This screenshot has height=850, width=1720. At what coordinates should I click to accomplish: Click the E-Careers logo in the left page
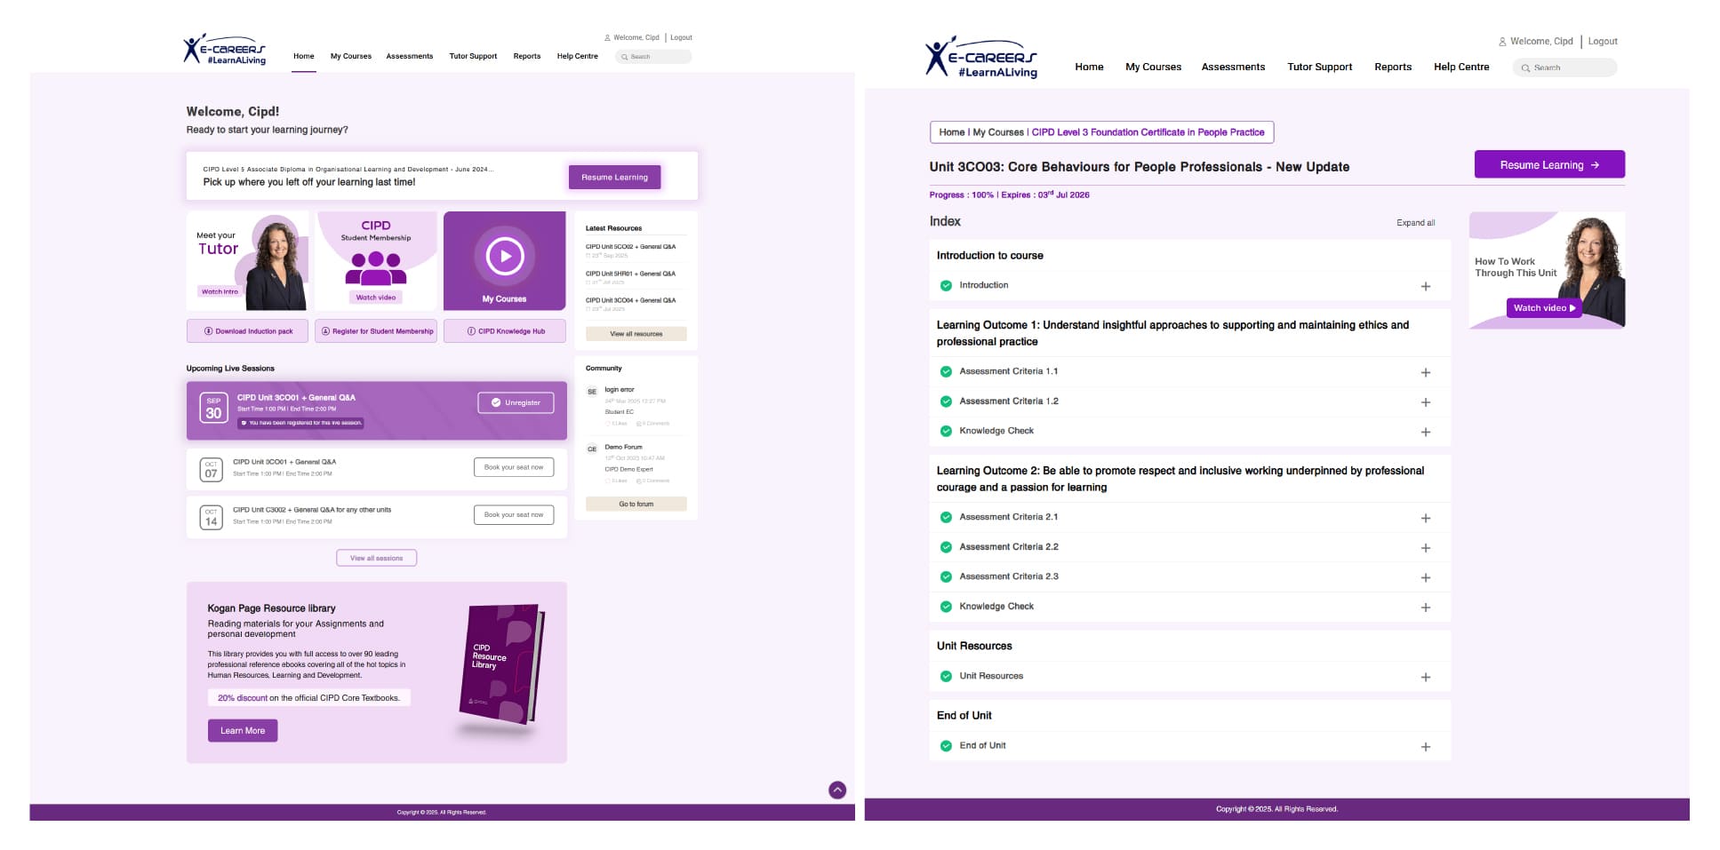pyautogui.click(x=225, y=50)
